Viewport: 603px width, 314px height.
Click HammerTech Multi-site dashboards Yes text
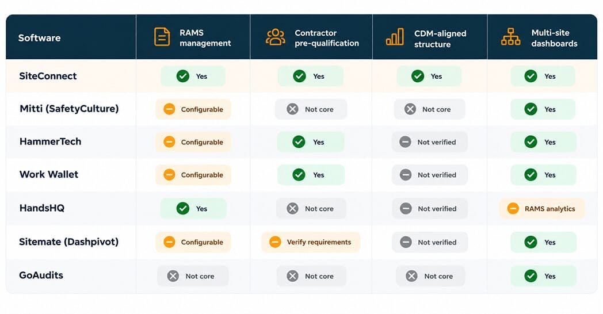550,142
